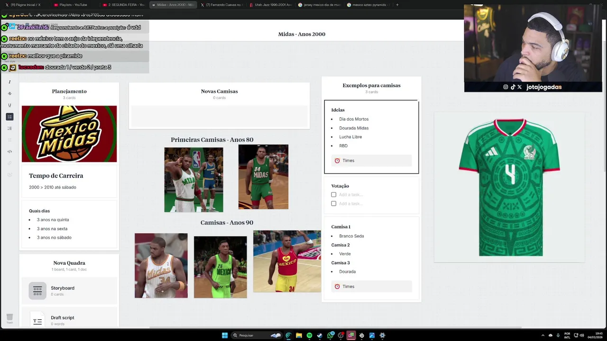Select the red and yellow Mexico jersey photo

coord(287,261)
